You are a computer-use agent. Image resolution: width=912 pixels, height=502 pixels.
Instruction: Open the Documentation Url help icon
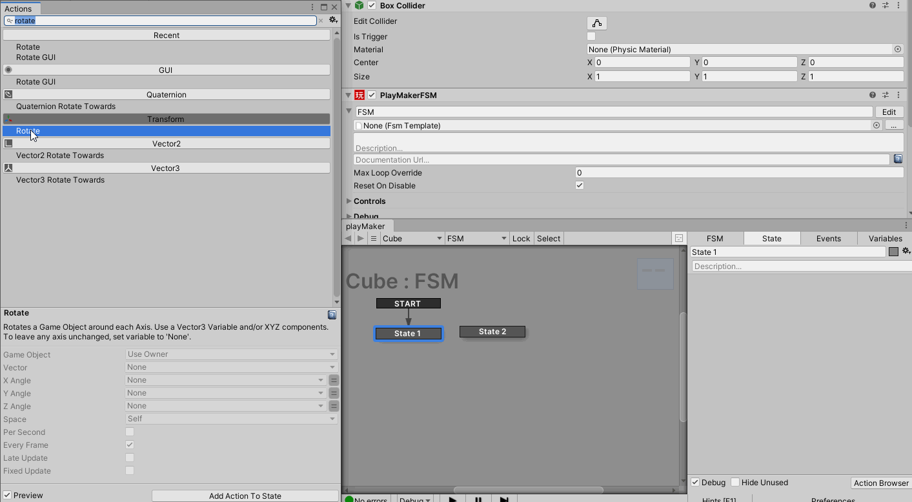898,159
